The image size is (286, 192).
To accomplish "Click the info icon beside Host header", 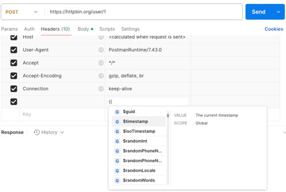I will [x=101, y=37].
